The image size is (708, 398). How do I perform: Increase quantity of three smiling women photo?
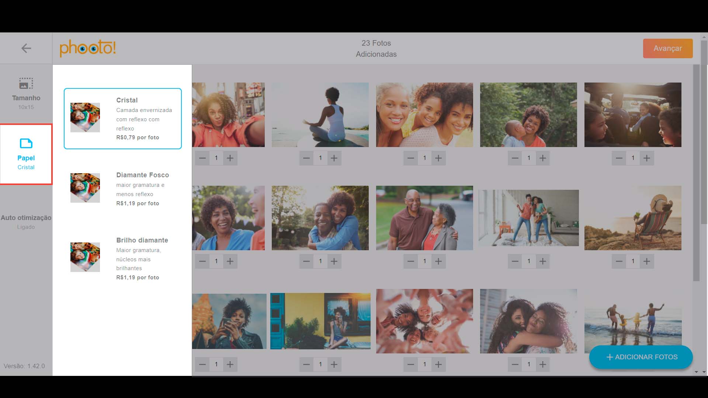[438, 158]
